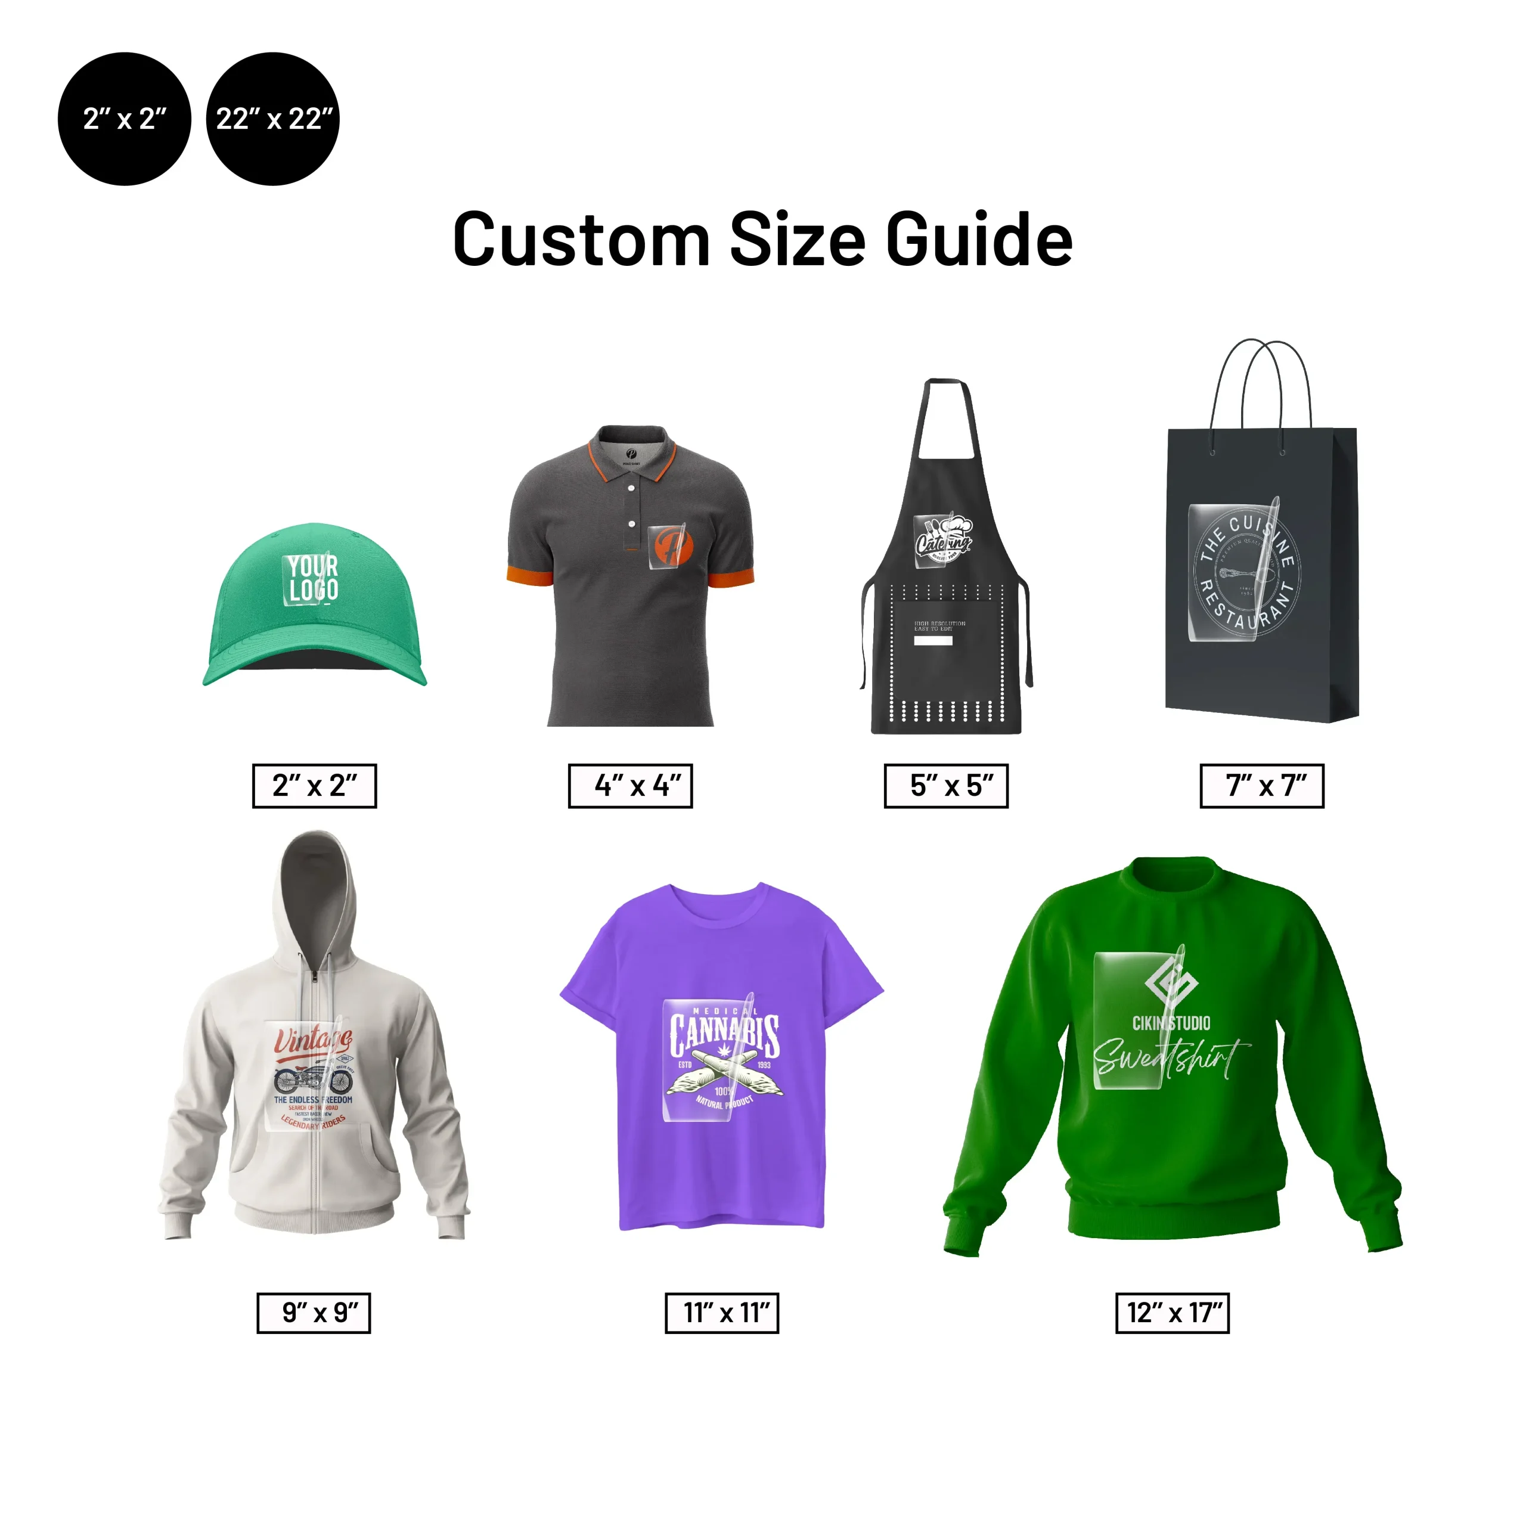Viewport: 1526px width, 1526px height.
Task: Select the black catering apron image
Action: [946, 556]
